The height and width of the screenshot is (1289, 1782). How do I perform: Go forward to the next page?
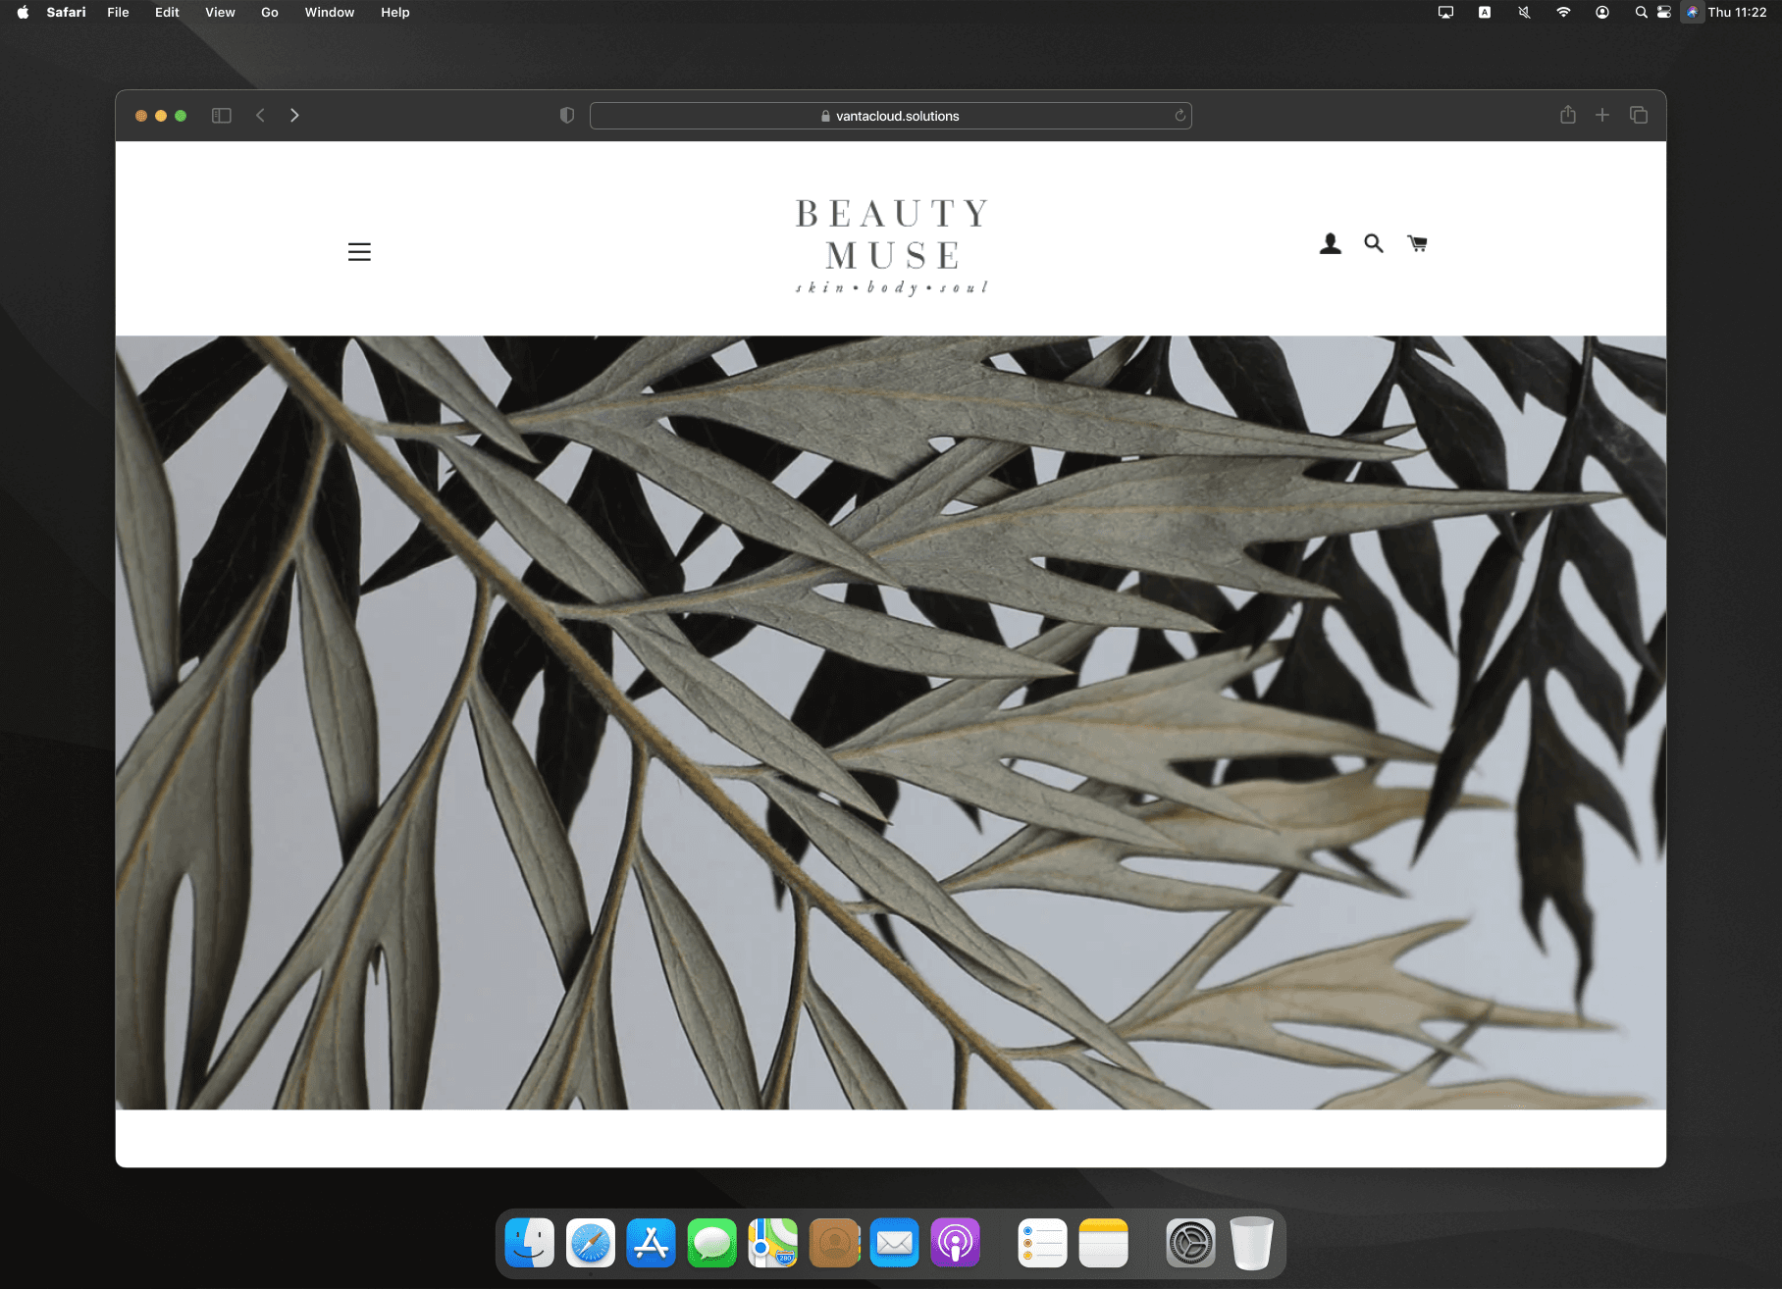[294, 116]
